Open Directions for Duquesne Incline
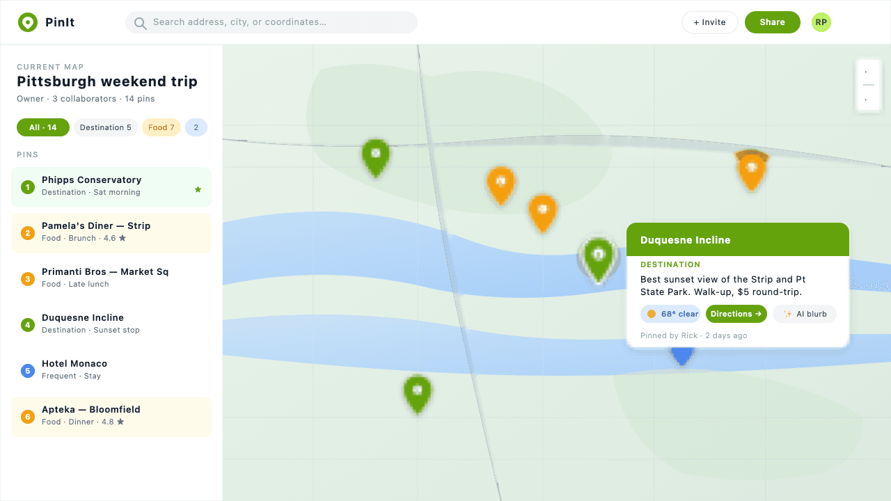 pos(736,314)
